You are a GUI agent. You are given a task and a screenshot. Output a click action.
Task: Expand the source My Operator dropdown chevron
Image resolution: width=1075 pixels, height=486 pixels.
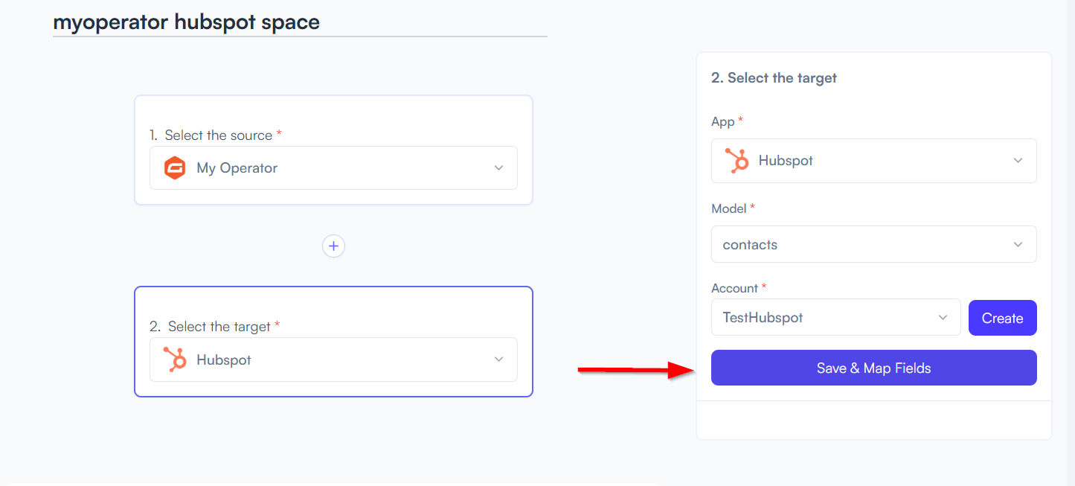click(x=499, y=168)
